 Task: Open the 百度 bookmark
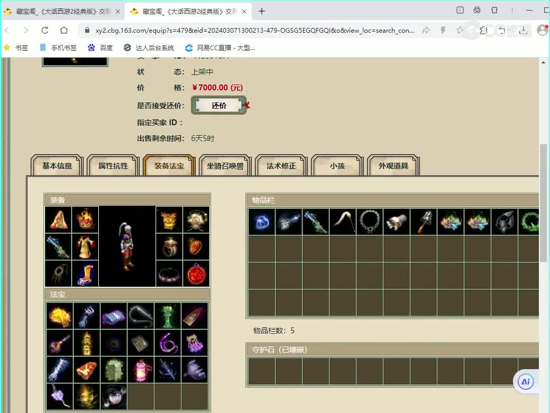pos(100,48)
